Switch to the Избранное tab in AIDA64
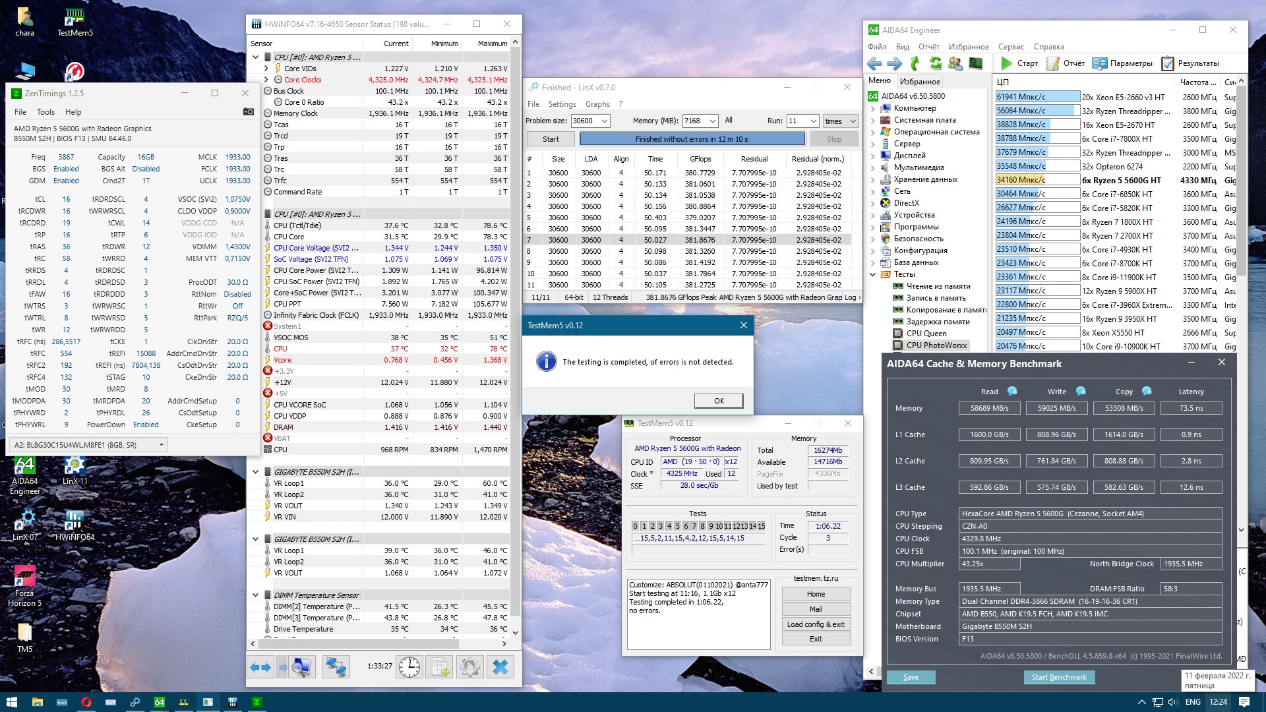The width and height of the screenshot is (1266, 712). click(920, 82)
